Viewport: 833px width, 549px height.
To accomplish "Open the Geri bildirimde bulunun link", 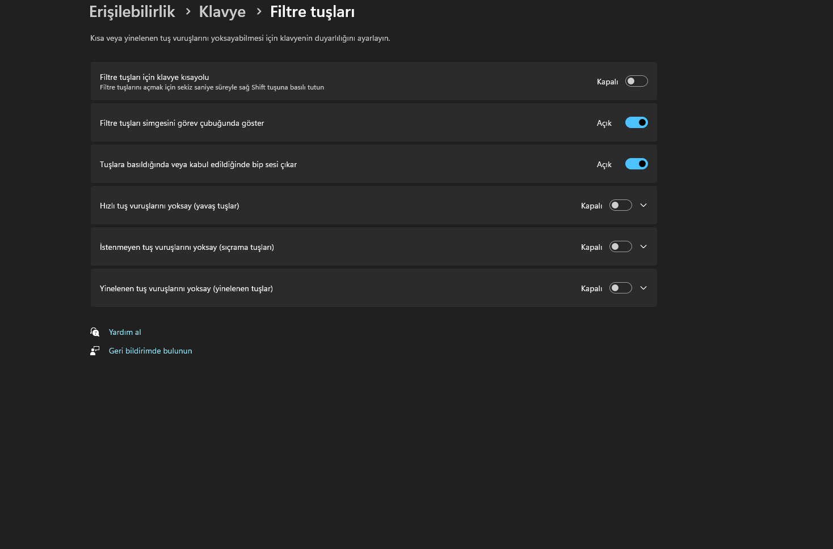I will coord(150,351).
